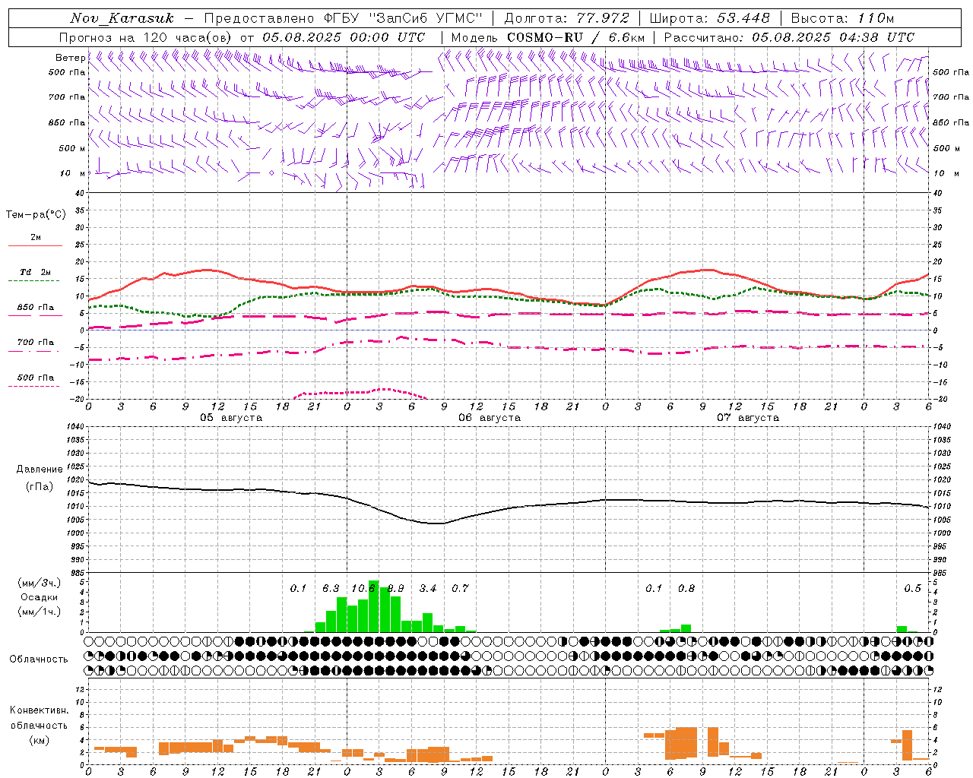Click 'Предоставлено ФГБУ "ЗапСиб УГМС"' text
Image resolution: width=973 pixels, height=778 pixels.
tap(344, 18)
